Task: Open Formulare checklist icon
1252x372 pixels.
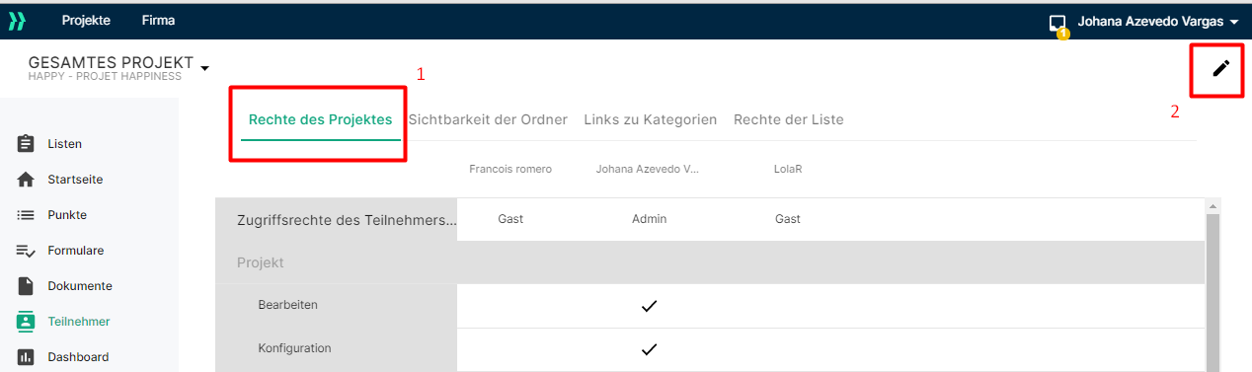Action: tap(27, 251)
